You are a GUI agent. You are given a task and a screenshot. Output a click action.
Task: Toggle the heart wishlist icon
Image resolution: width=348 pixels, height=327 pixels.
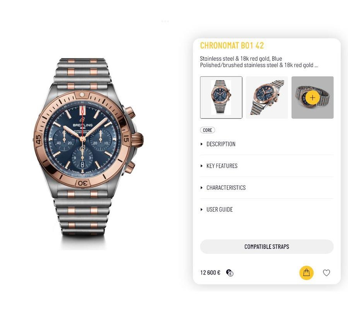(x=326, y=272)
